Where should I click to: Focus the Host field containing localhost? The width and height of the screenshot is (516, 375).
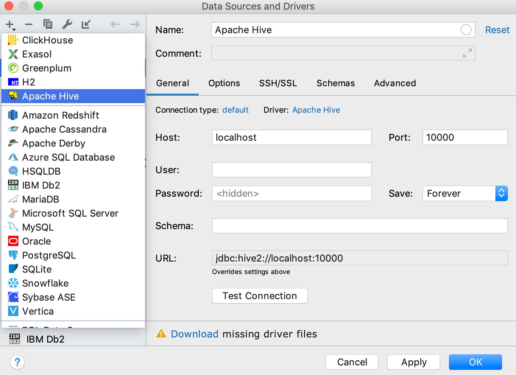tap(292, 137)
